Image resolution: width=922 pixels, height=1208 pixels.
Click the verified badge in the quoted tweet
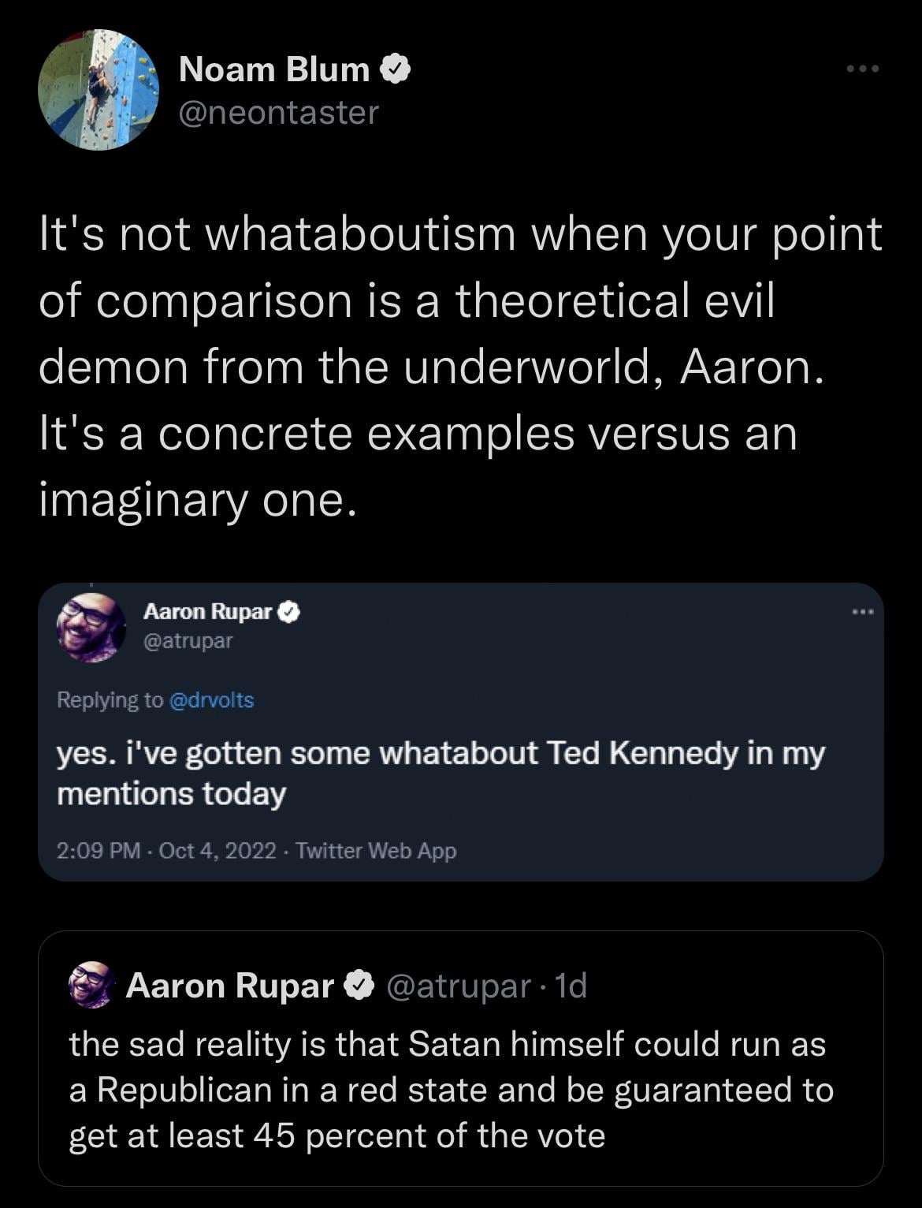tap(359, 986)
